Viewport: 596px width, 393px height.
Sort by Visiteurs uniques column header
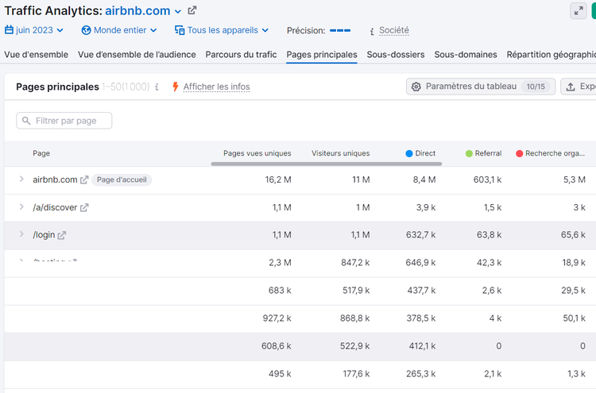(341, 153)
